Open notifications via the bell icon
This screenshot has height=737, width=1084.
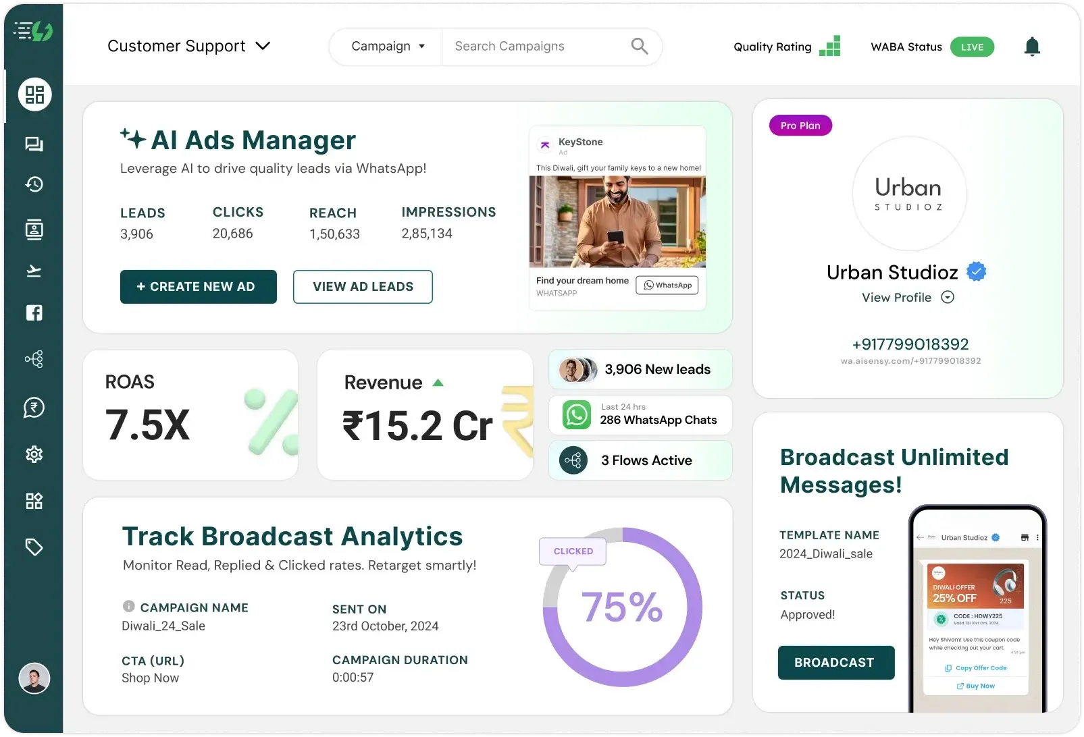1031,47
